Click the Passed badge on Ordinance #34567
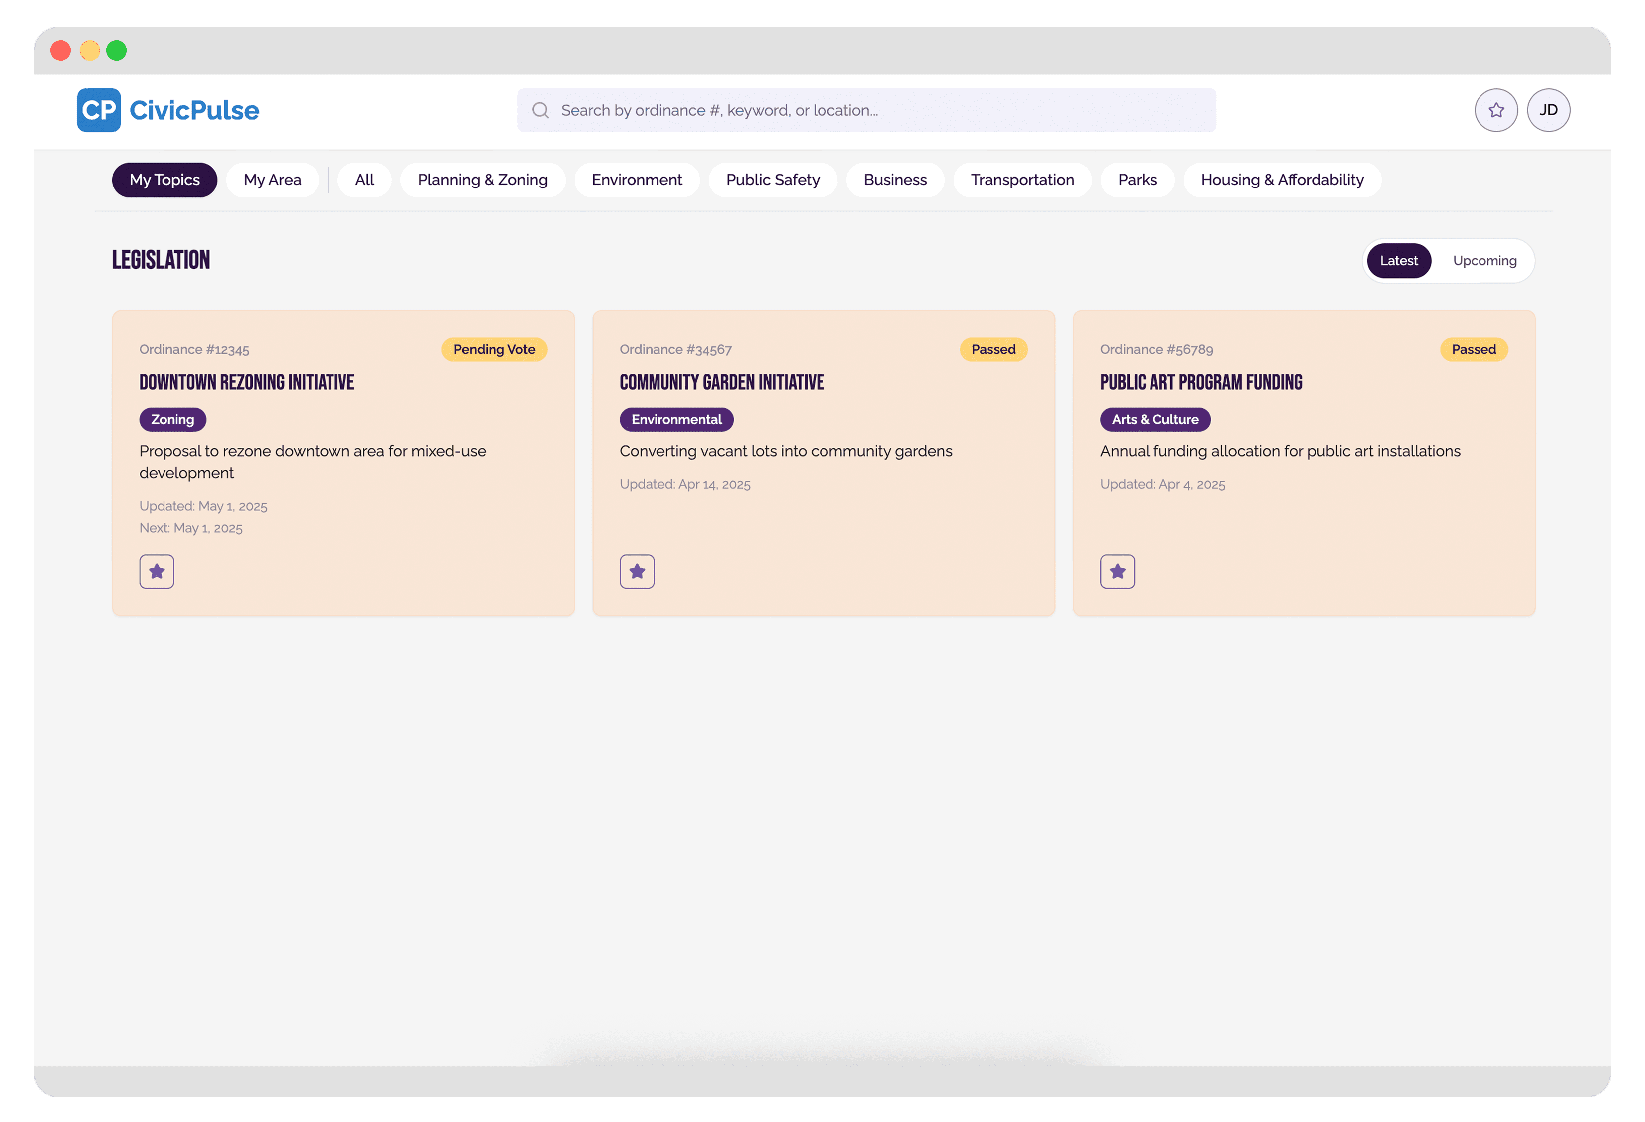Viewport: 1645px width, 1122px height. (993, 349)
